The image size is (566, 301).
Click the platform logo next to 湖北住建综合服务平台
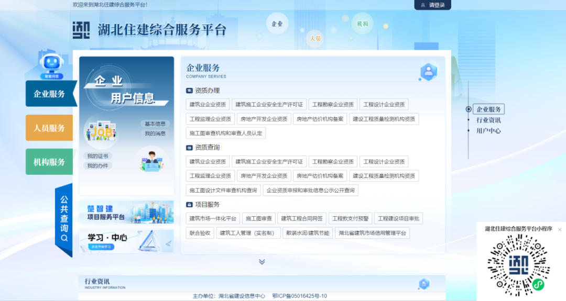[81, 29]
